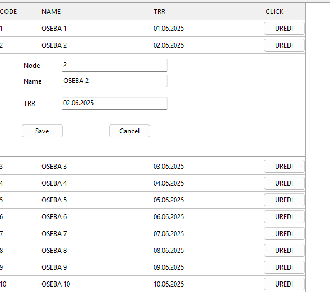
Task: Open edit for OSEBA 3 row
Action: 284,167
